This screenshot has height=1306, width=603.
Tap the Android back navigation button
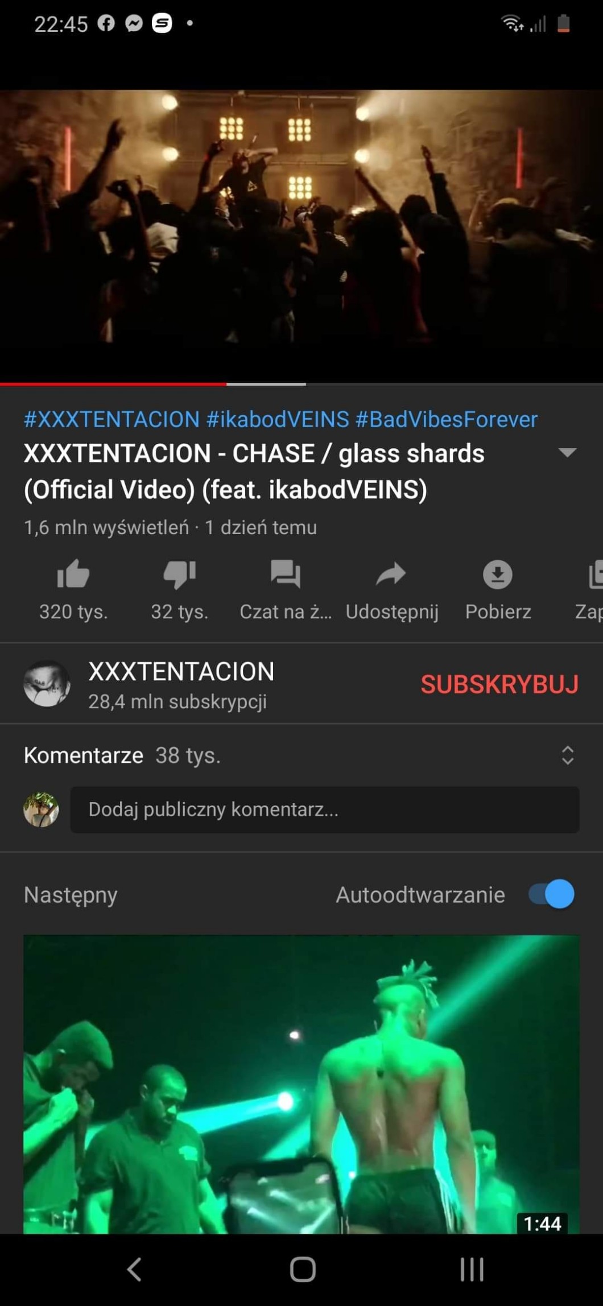click(x=134, y=1269)
